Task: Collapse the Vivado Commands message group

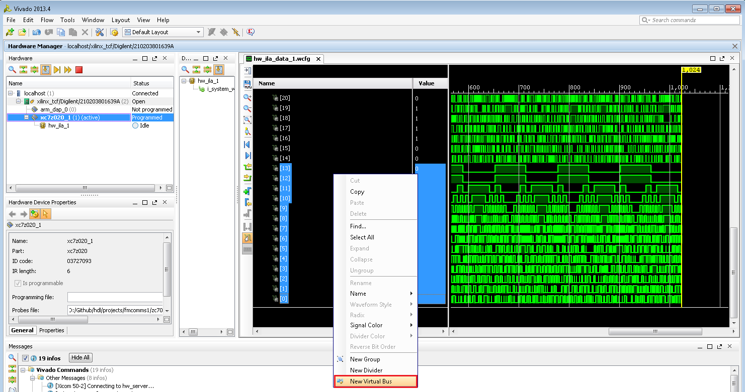Action: pyautogui.click(x=23, y=370)
